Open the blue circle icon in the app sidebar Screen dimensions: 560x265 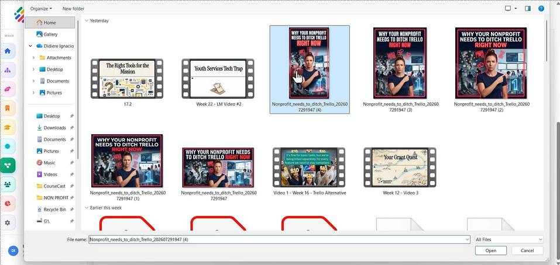tap(8, 147)
